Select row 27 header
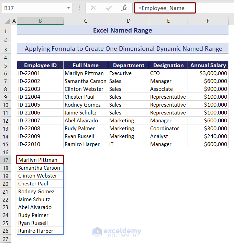The image size is (234, 243). 5,239
